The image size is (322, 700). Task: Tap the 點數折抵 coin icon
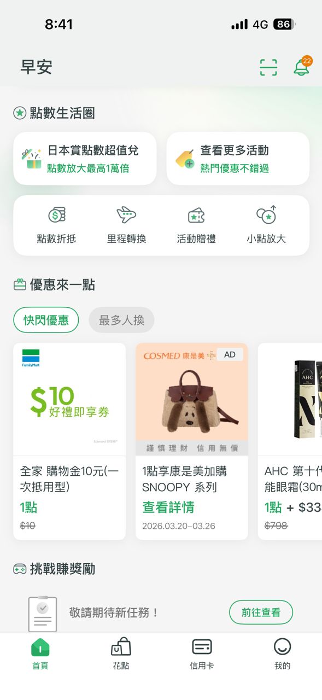pyautogui.click(x=56, y=215)
